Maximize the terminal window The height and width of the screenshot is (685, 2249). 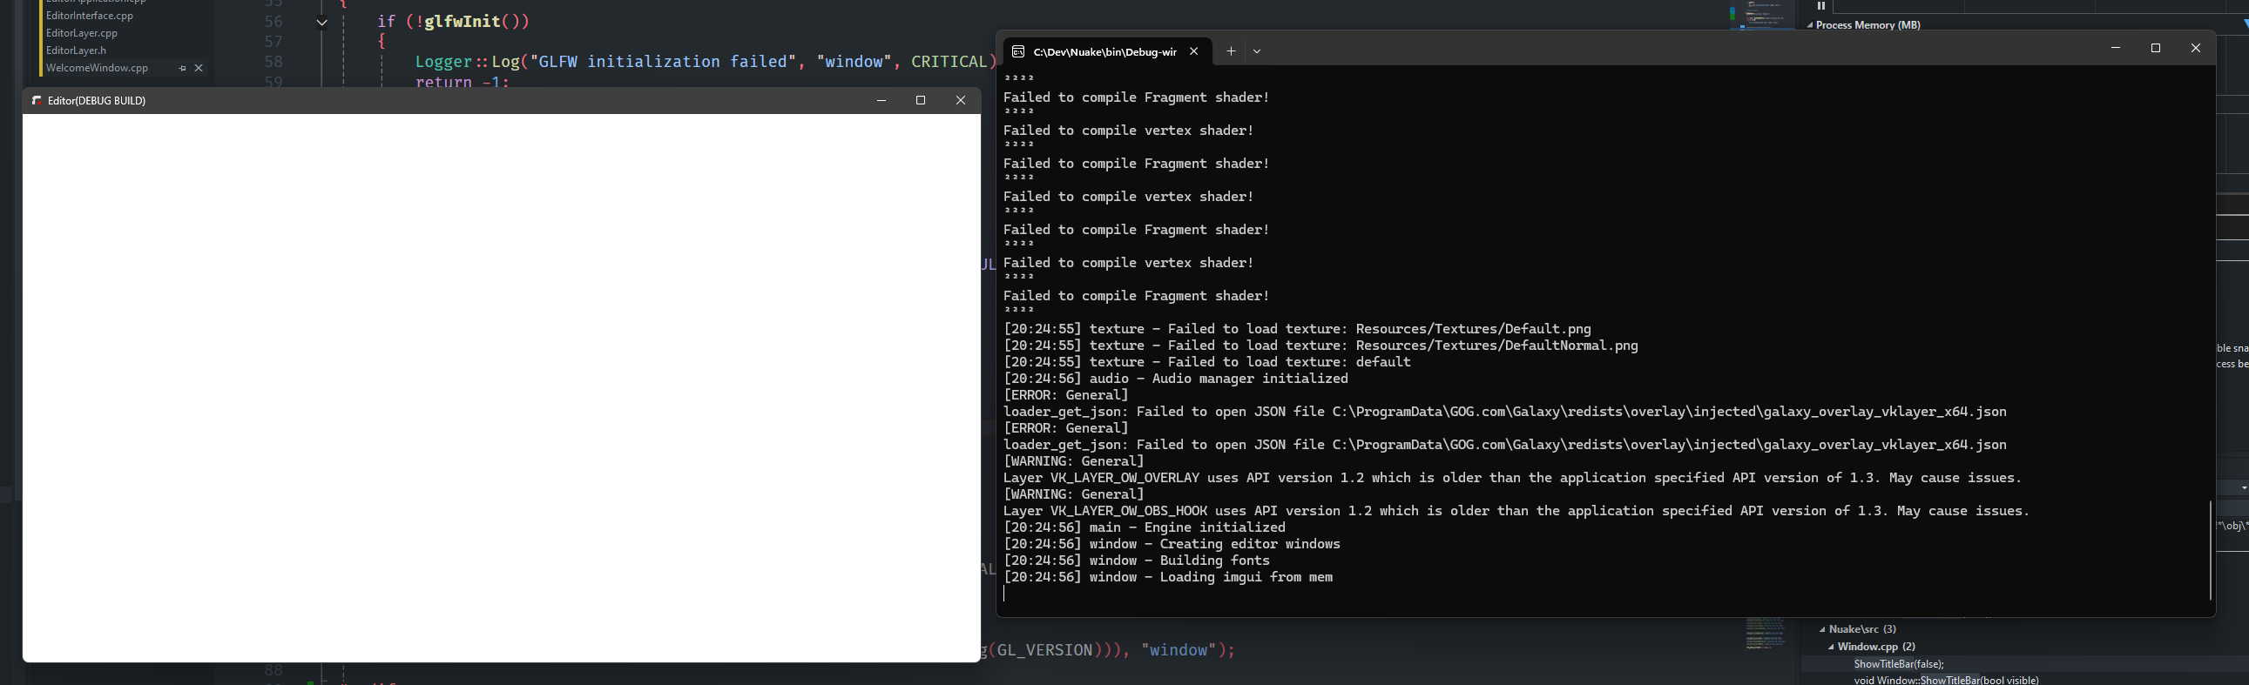point(2156,48)
